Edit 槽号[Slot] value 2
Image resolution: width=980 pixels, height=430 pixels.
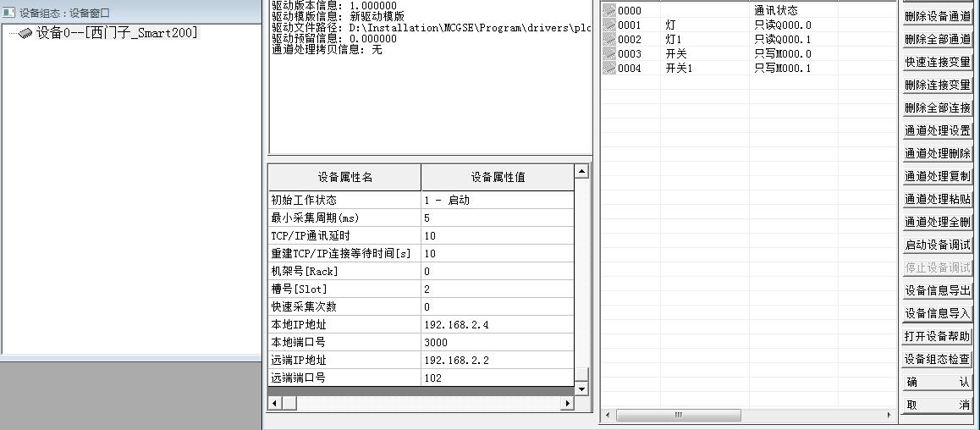coord(498,289)
